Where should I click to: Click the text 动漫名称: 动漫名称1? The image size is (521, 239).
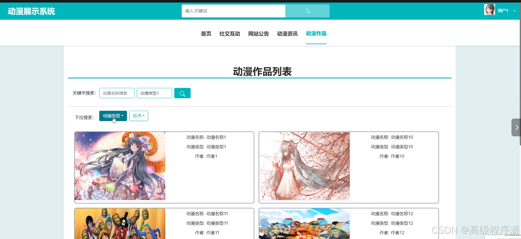tap(206, 137)
